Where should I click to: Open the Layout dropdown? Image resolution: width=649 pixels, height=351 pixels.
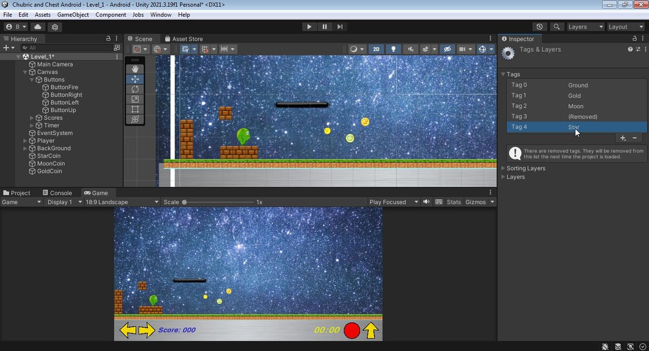(x=625, y=26)
